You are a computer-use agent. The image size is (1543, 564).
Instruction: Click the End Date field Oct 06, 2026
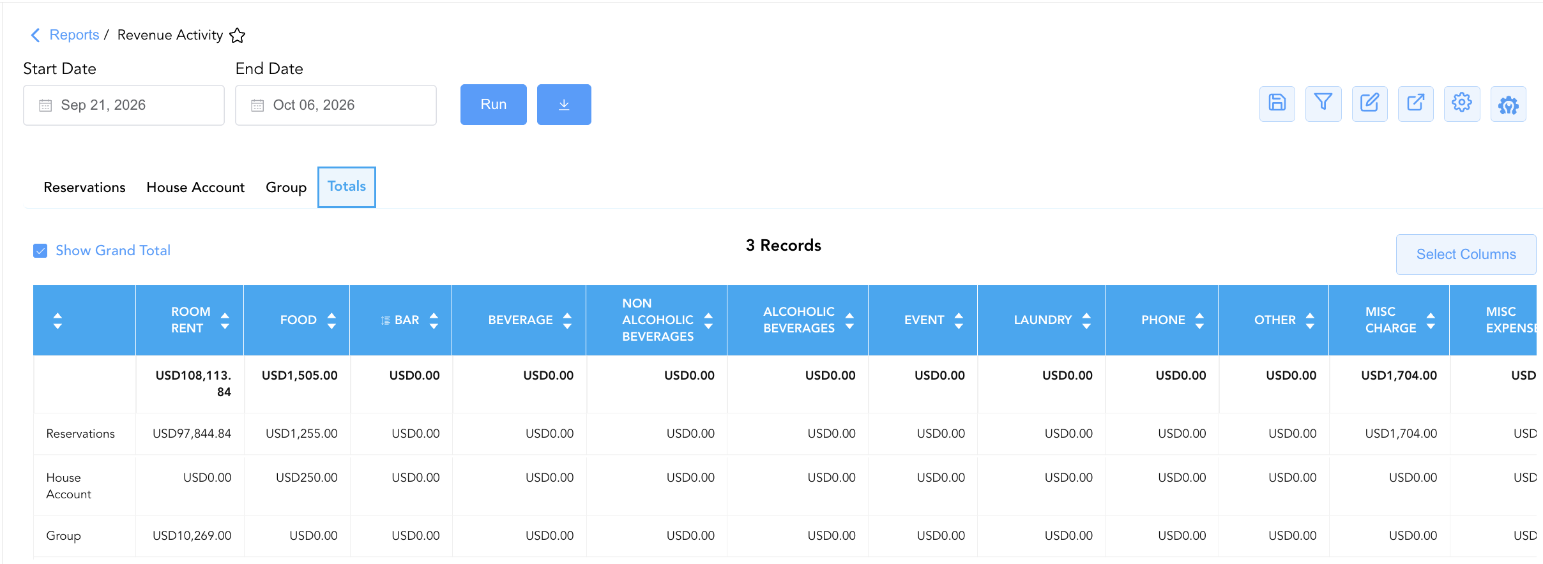click(x=336, y=105)
